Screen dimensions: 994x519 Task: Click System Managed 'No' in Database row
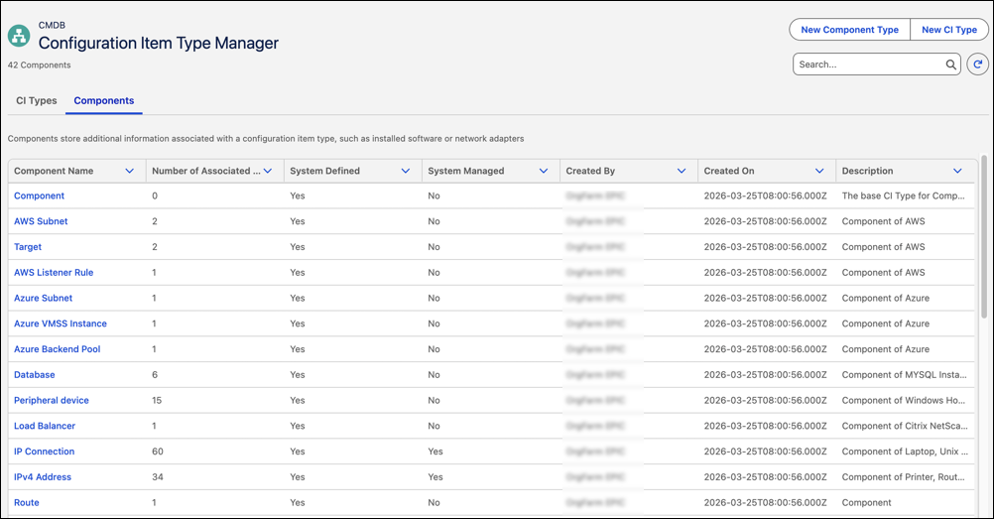point(434,374)
